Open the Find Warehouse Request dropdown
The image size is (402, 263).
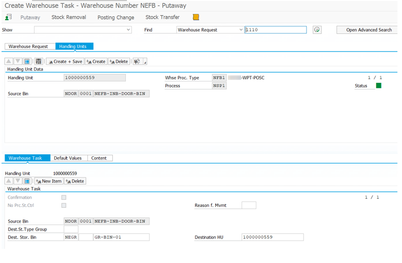pos(241,30)
